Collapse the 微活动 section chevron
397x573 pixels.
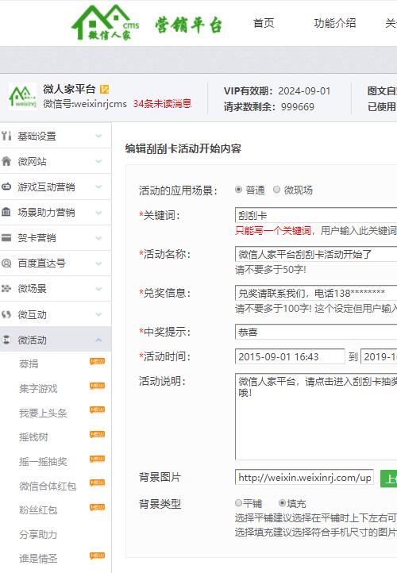[x=98, y=340]
